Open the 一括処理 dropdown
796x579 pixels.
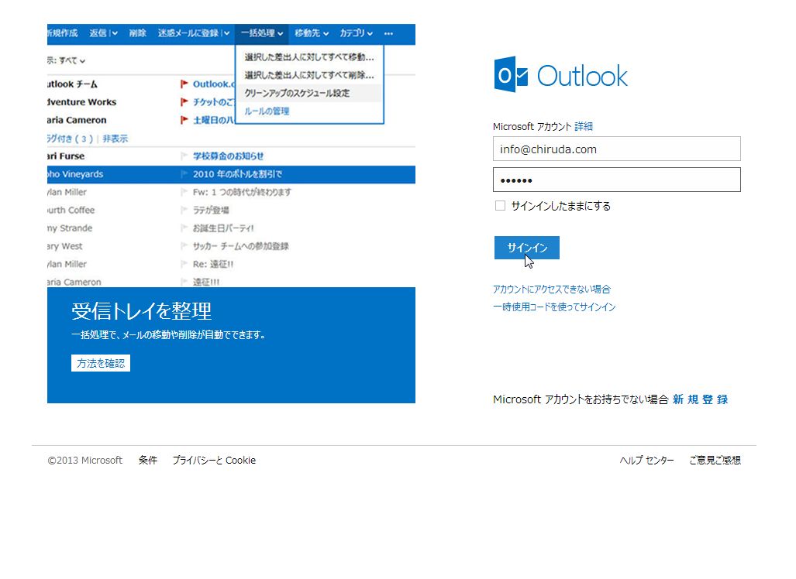[x=262, y=33]
